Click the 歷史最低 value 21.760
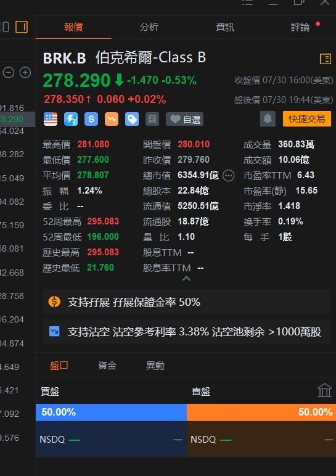This screenshot has height=476, width=336. 100,268
